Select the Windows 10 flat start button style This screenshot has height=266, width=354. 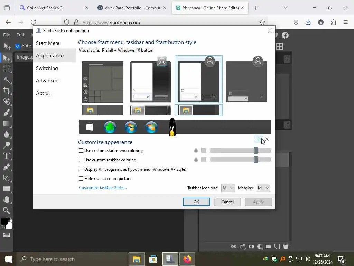[x=89, y=127]
